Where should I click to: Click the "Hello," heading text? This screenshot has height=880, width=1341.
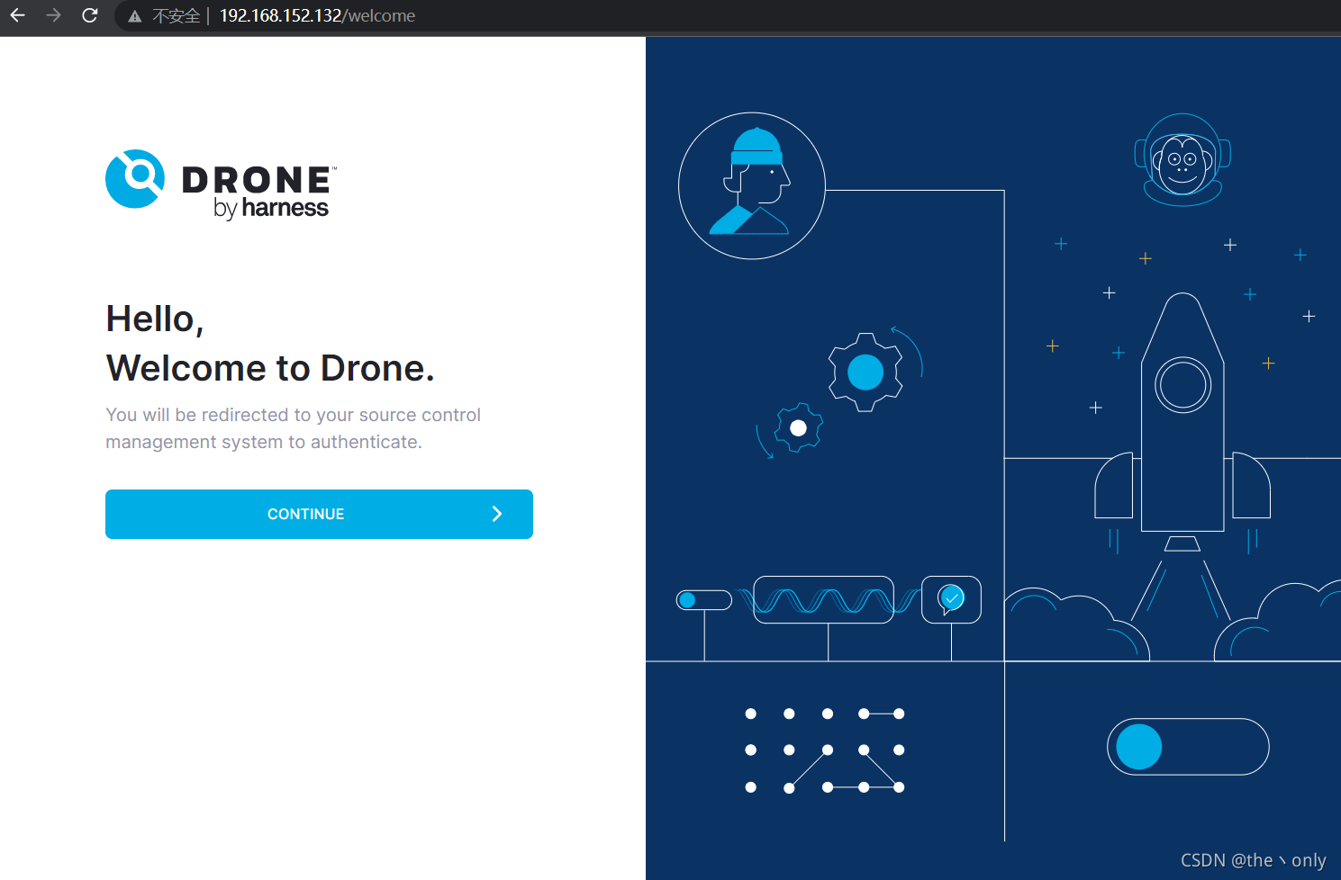click(x=155, y=319)
